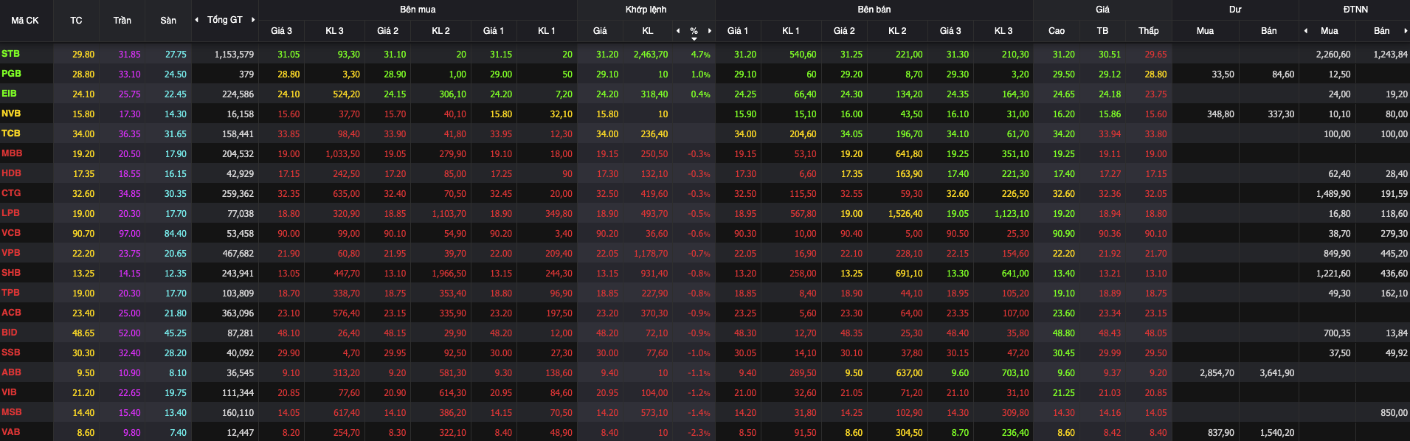1410x441 pixels.
Task: Open the SHB stock symbol
Action: click(x=11, y=273)
